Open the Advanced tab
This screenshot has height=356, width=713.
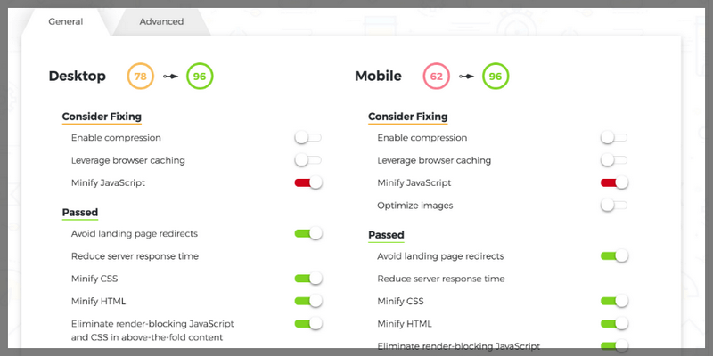[x=161, y=21]
